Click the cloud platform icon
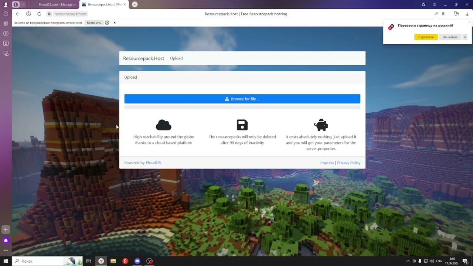The height and width of the screenshot is (266, 473). coord(163,125)
